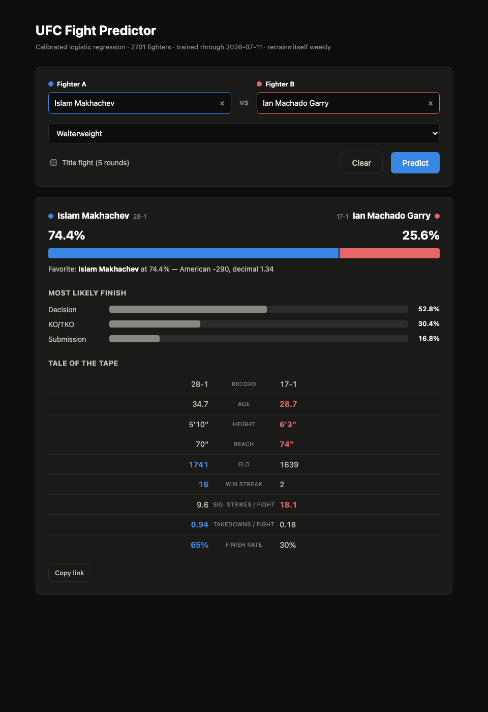Click the blue dot next to Islam Makhachev result
The height and width of the screenshot is (712, 488).
(x=51, y=216)
